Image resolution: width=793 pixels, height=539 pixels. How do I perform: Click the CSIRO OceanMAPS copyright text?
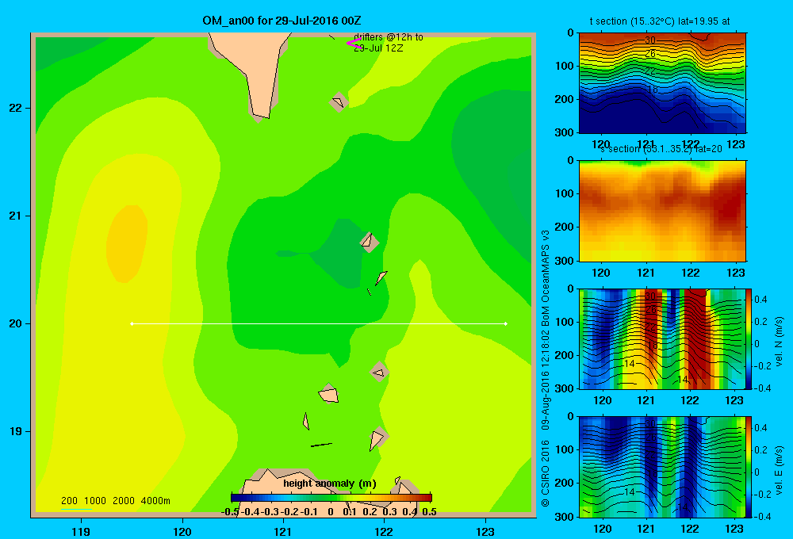click(x=546, y=369)
